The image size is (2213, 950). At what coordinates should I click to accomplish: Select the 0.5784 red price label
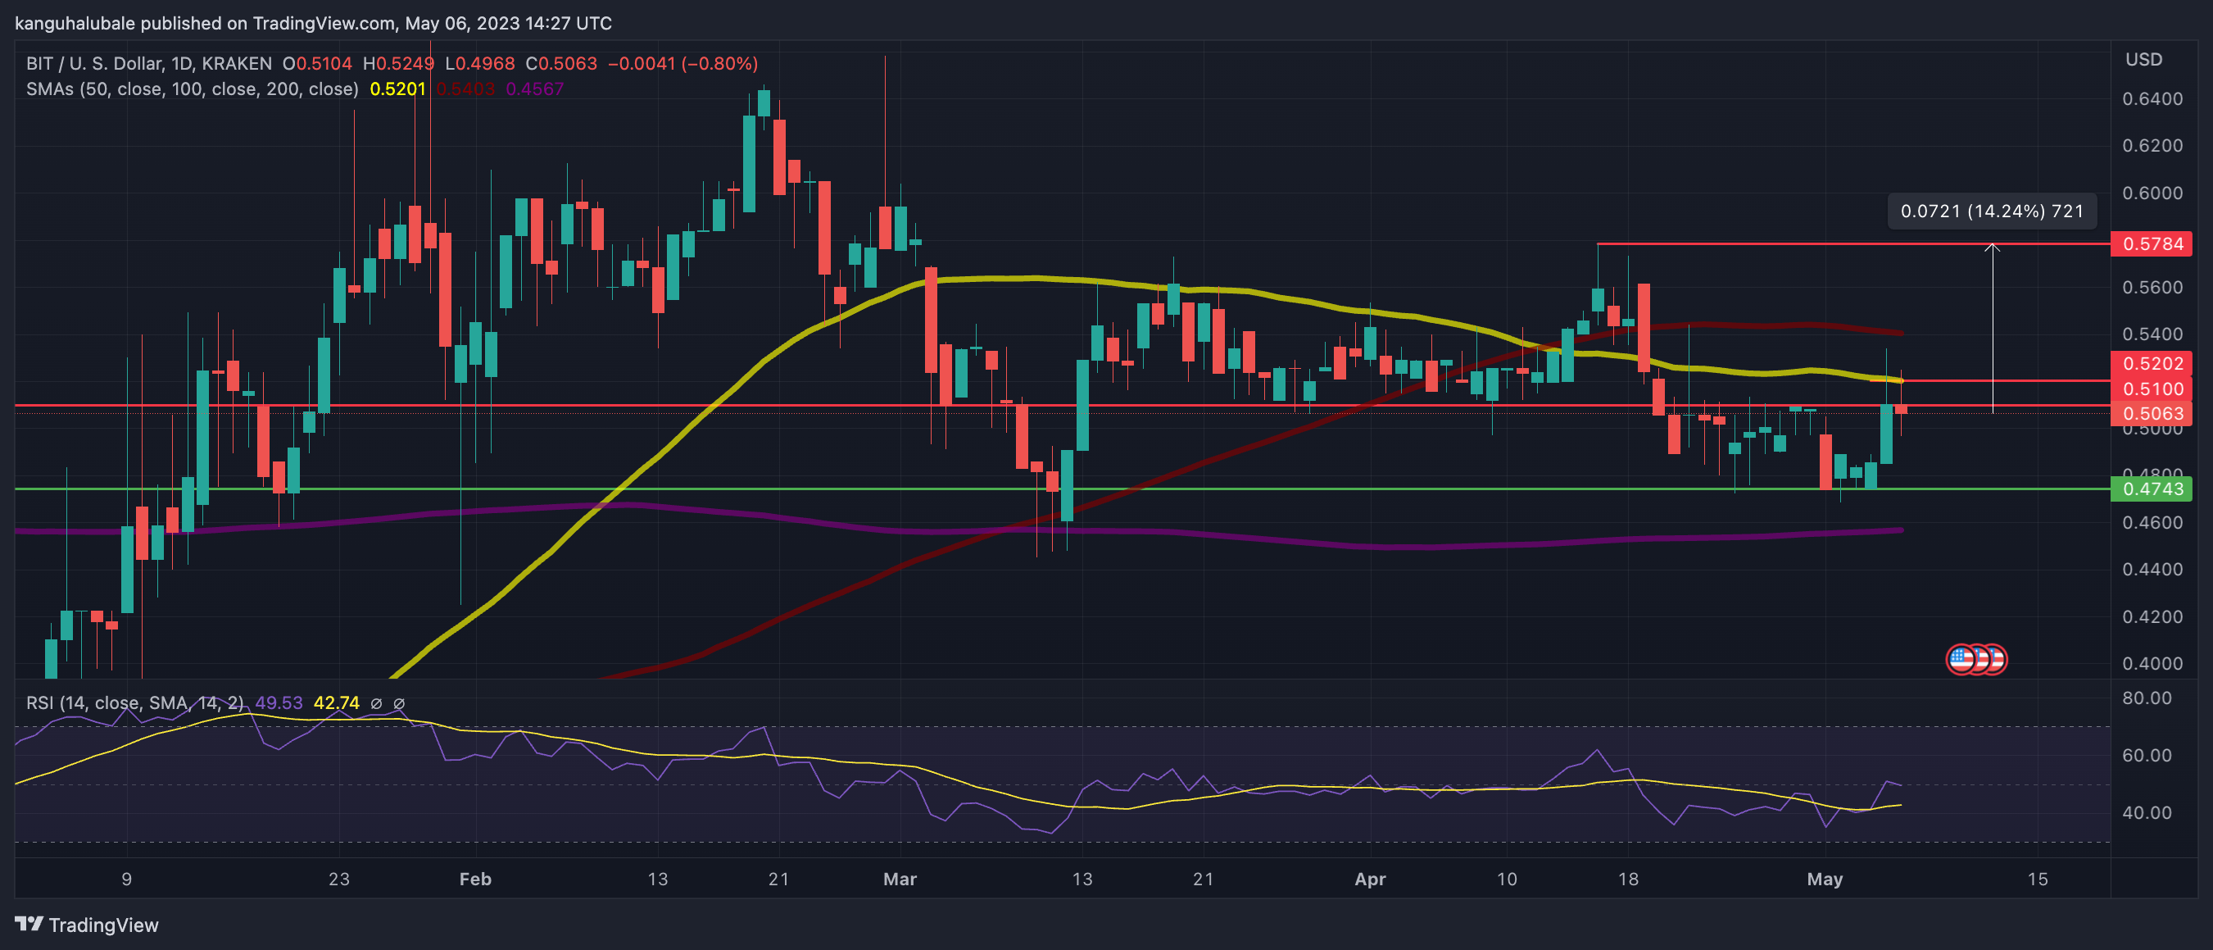(x=2152, y=244)
